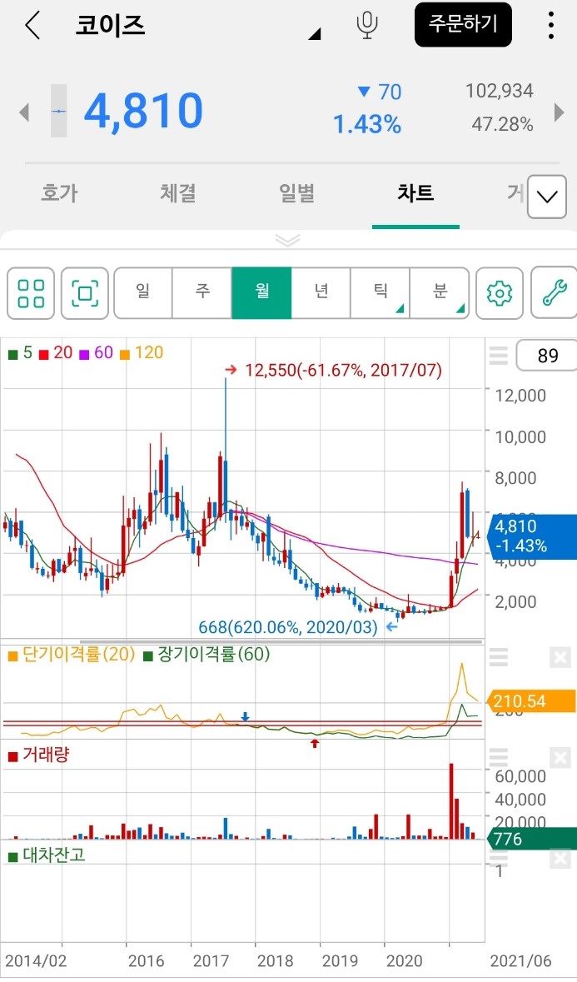Tap the stock name 코이즈
This screenshot has width=577, height=982.
tap(110, 25)
